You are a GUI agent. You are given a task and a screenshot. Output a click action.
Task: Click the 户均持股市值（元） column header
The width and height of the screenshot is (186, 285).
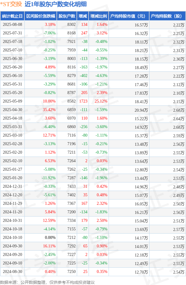tap(129, 16)
